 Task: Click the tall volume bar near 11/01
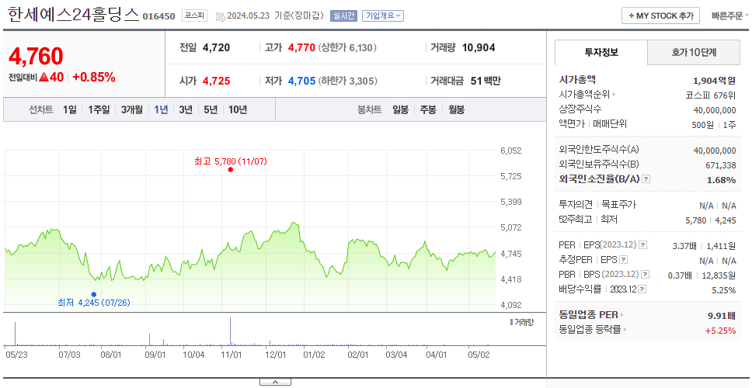coord(230,331)
